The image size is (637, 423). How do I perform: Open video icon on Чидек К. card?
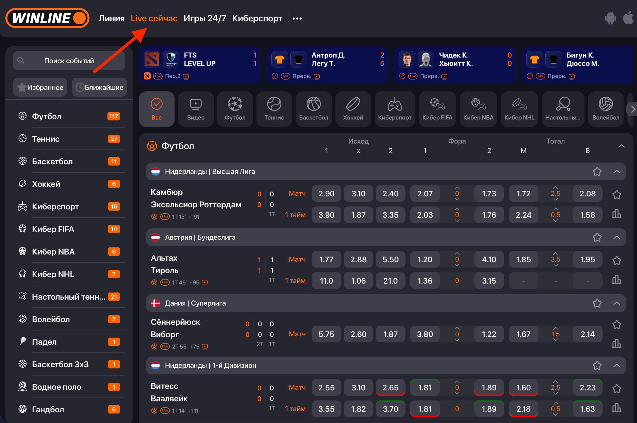coord(444,76)
